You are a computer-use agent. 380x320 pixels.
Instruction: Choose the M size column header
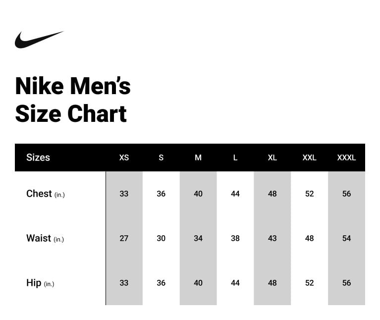[x=198, y=158]
